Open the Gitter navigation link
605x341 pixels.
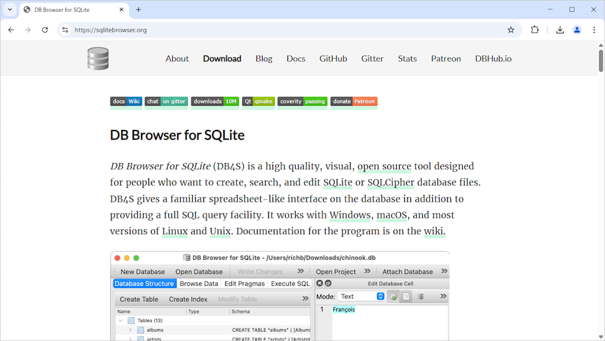372,59
